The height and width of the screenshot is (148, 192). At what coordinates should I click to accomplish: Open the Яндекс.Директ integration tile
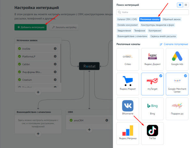152,59
